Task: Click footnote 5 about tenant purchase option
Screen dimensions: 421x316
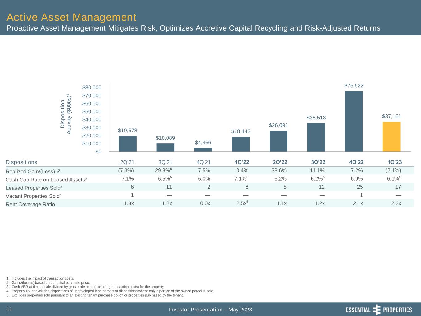Action: click(95, 295)
